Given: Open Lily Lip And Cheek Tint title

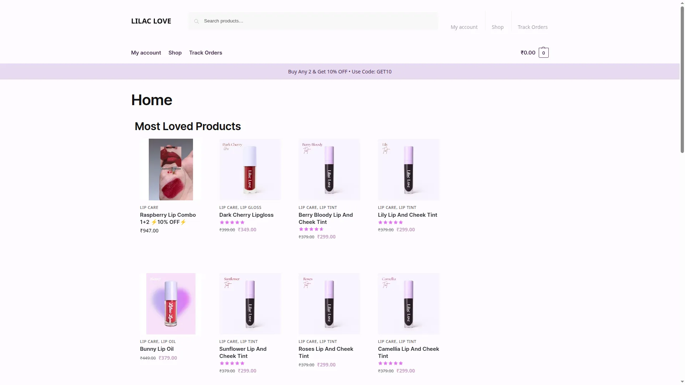Looking at the screenshot, I should click(407, 215).
